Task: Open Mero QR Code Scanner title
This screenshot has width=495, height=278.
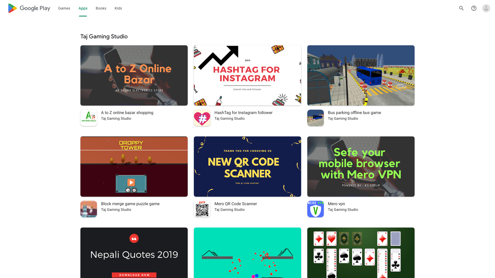Action: [x=236, y=204]
